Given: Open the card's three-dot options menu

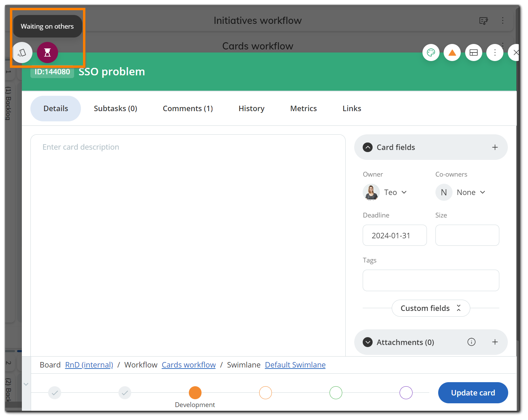Looking at the screenshot, I should [x=495, y=52].
